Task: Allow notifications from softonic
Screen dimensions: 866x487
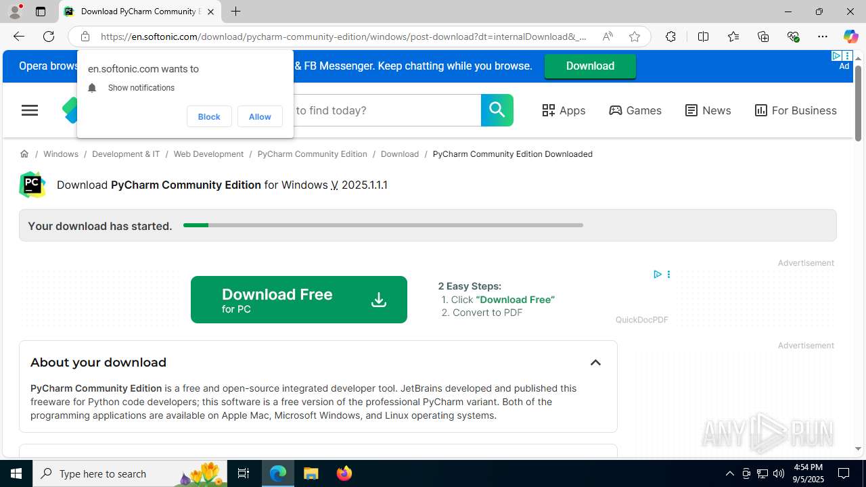Action: pyautogui.click(x=260, y=116)
